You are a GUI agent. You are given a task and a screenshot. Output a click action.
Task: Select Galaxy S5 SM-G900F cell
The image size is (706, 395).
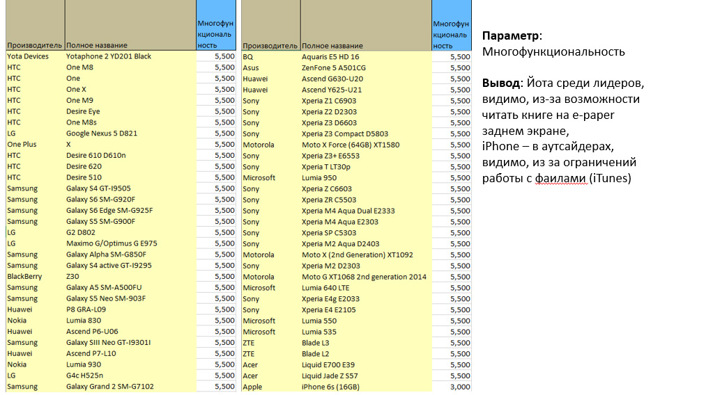click(130, 222)
